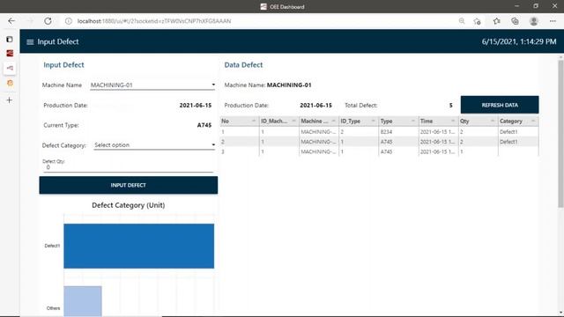Viewport: 564px width, 317px height.
Task: Open Category column filter menu
Action: [x=533, y=122]
